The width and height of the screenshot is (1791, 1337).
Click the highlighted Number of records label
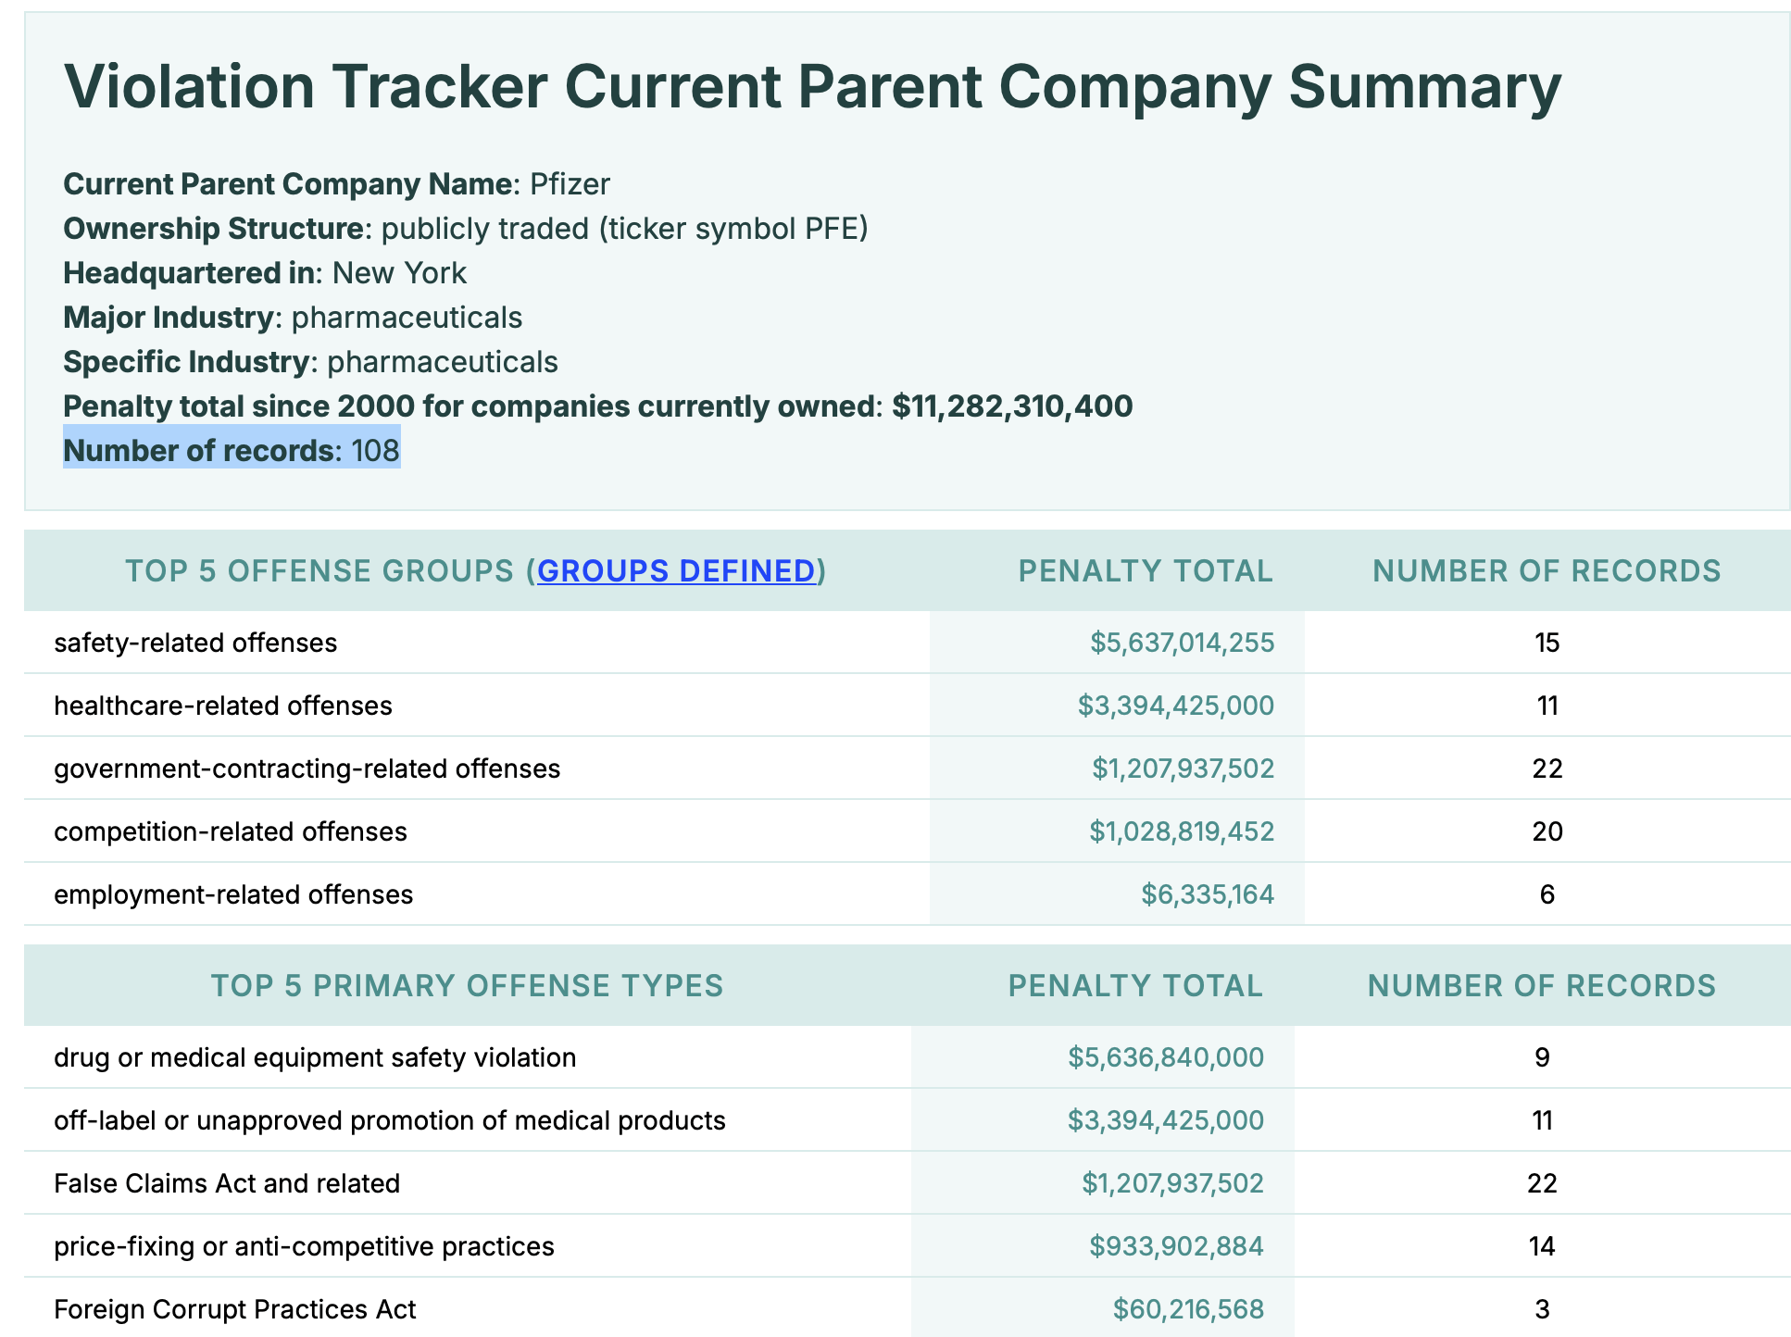(198, 451)
